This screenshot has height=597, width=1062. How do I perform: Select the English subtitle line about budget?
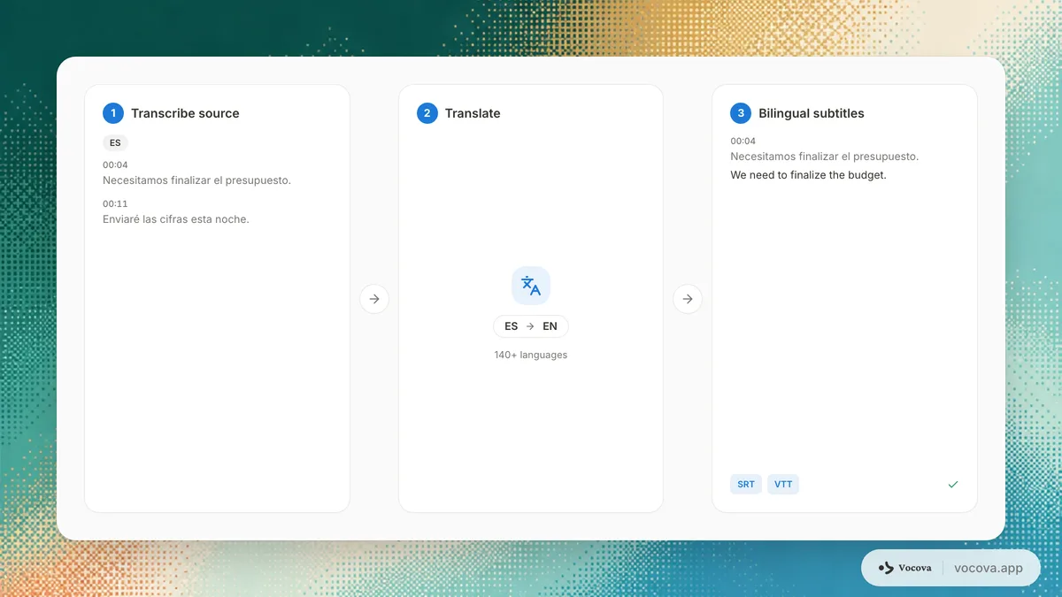(808, 175)
